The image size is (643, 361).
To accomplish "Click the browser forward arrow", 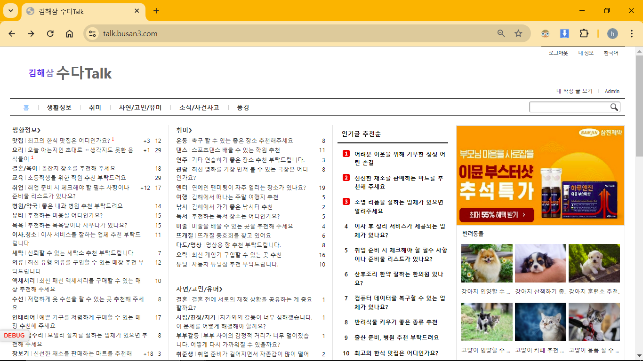I will click(31, 33).
